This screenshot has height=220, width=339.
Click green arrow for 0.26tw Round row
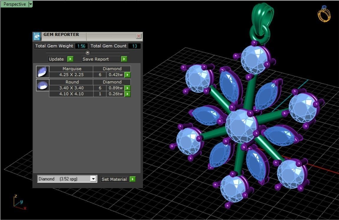[x=128, y=94]
